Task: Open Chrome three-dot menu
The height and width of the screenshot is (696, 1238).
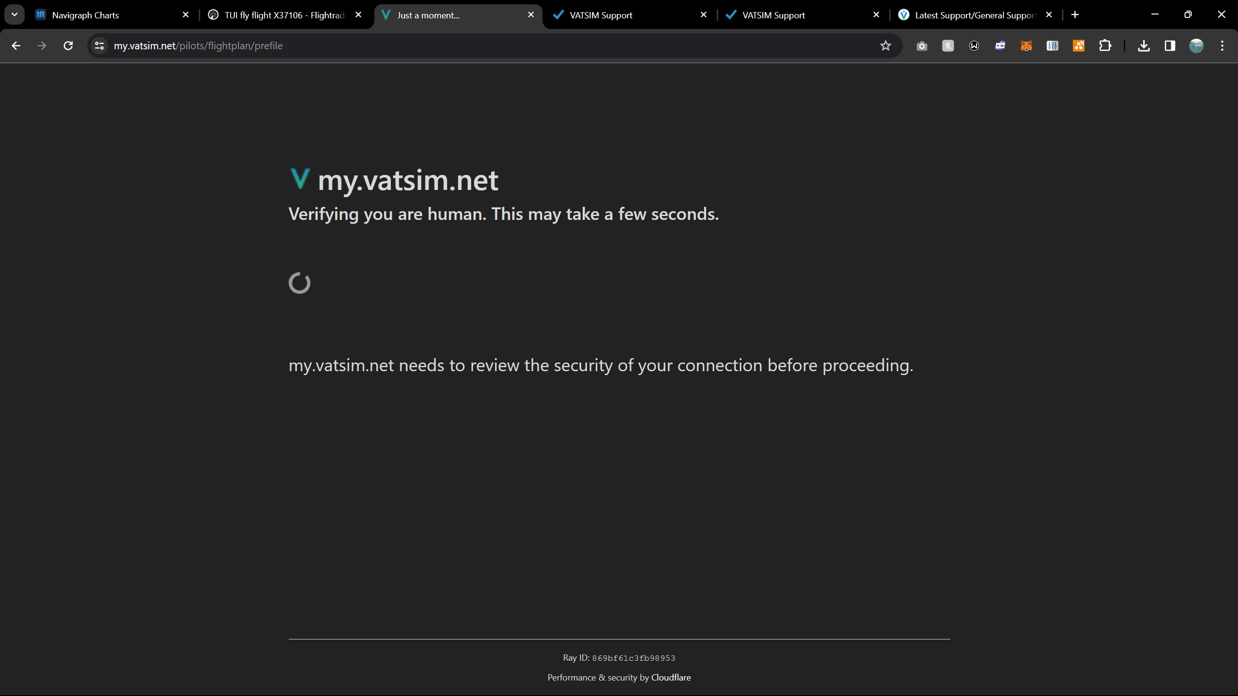Action: click(1222, 46)
